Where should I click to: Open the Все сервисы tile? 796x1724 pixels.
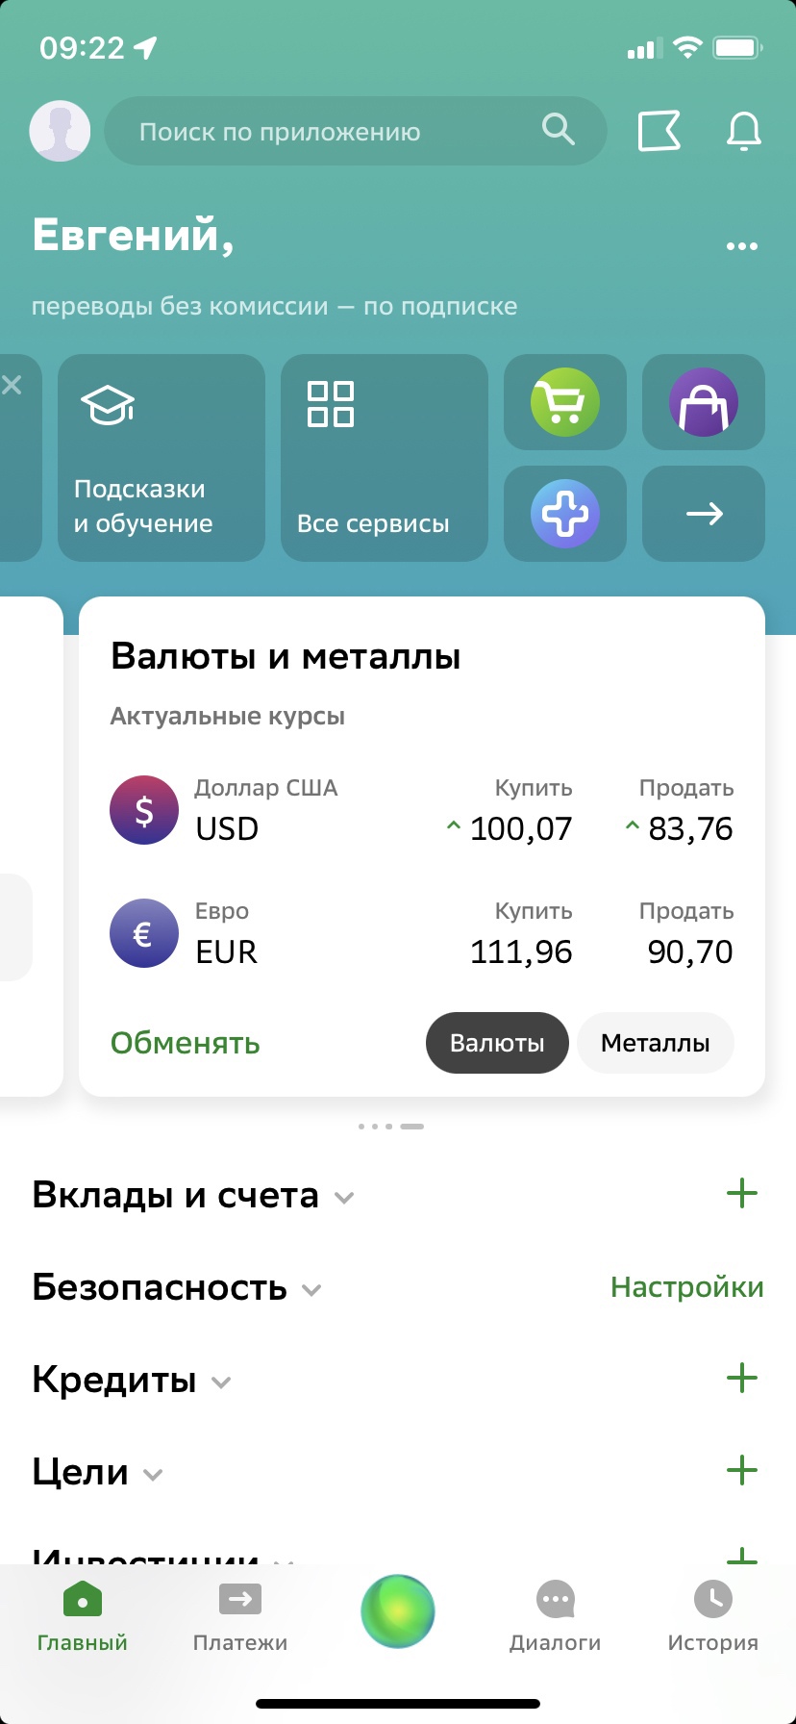point(385,458)
